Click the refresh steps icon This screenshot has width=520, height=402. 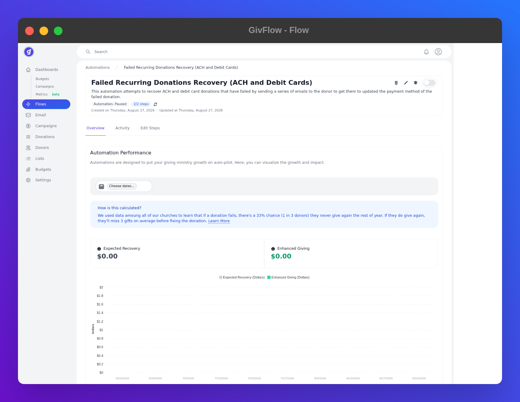tap(155, 104)
